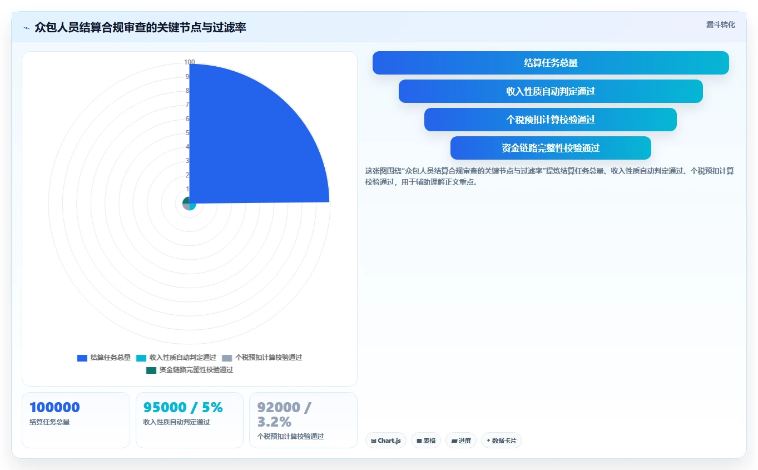This screenshot has width=758, height=470.
Task: Toggle 个税预扣计算校验通过 legend swatch
Action: point(226,358)
